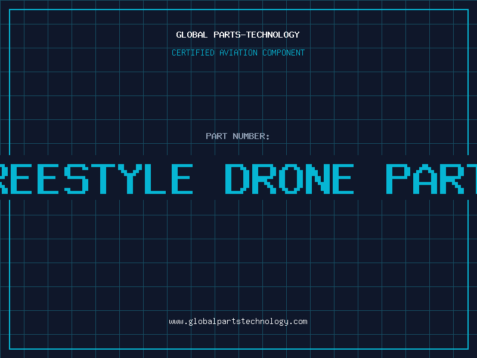Click the top-right corner of the cyan border
477x358 pixels.
pyautogui.click(x=467, y=10)
